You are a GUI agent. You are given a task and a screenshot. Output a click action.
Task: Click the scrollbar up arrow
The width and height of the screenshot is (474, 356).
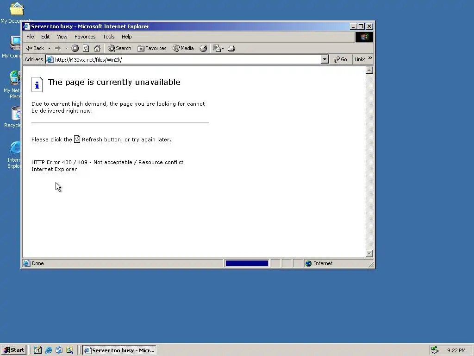click(369, 70)
